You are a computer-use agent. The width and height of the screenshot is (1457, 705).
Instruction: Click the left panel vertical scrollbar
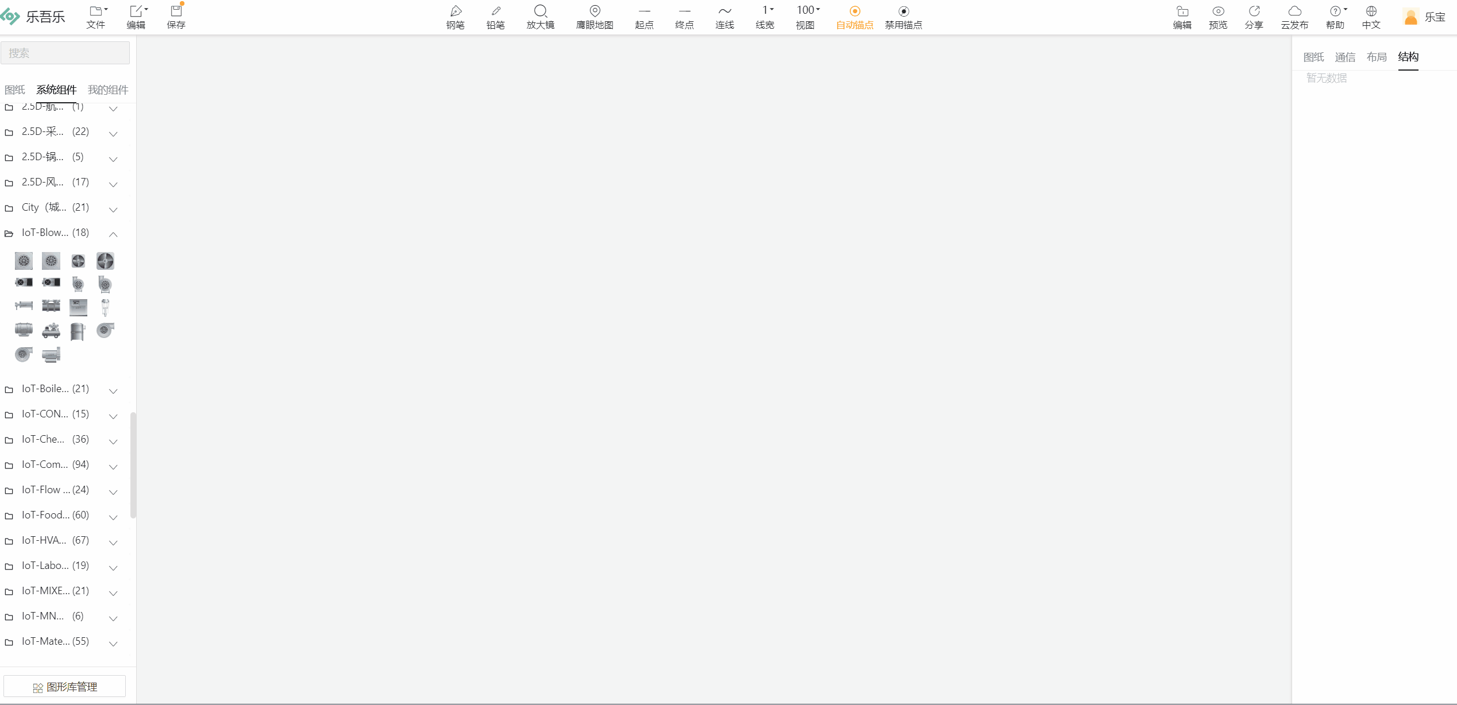(133, 465)
